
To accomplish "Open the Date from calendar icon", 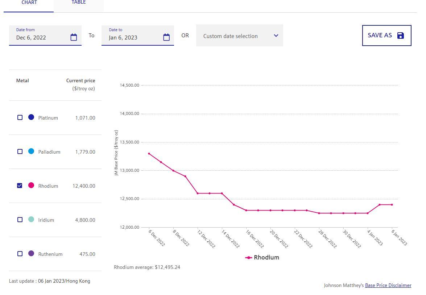I will 74,37.
